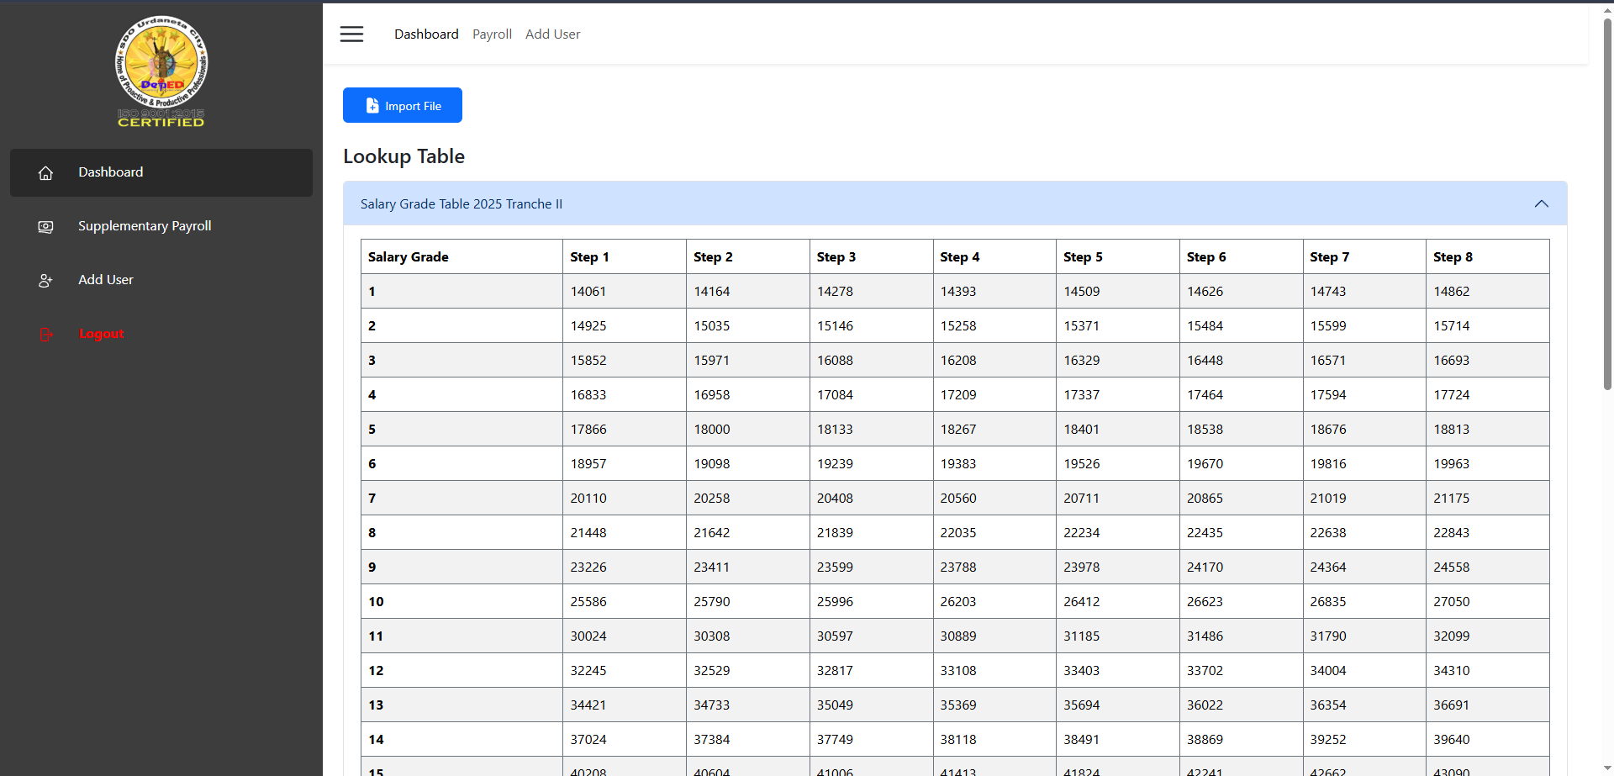The width and height of the screenshot is (1614, 776).
Task: Click the add-person icon in sidebar
Action: click(46, 281)
